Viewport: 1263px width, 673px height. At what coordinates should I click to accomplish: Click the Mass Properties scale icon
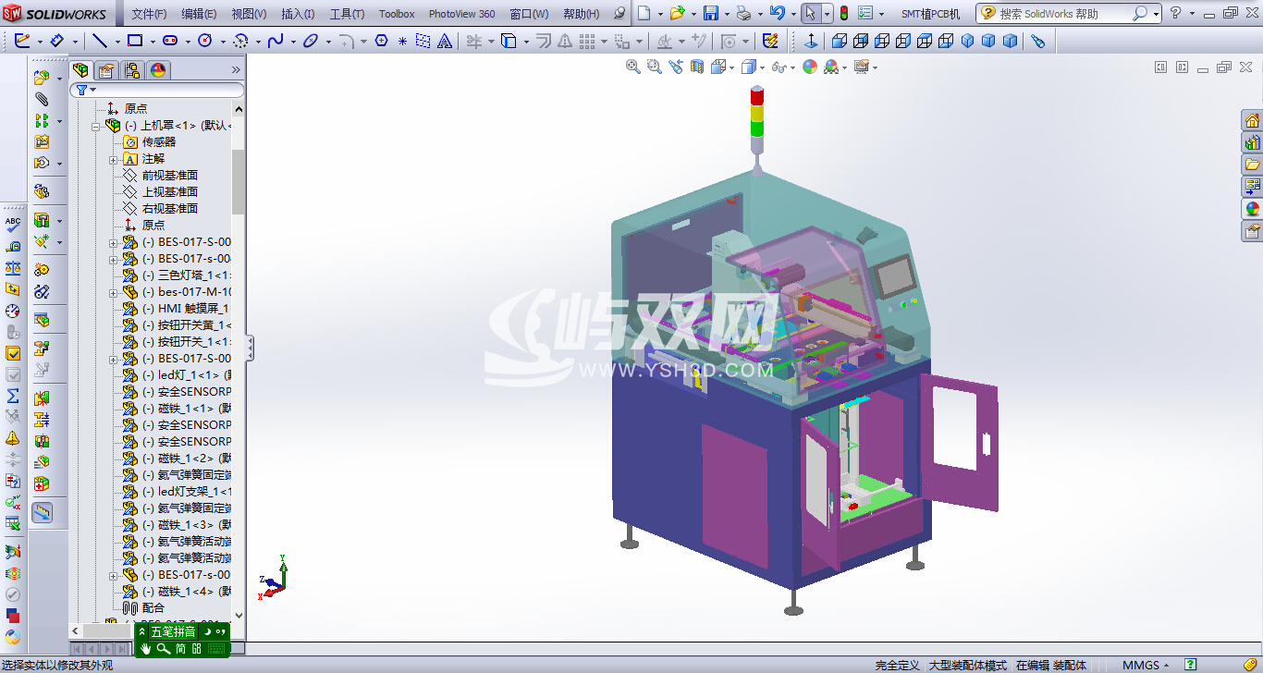pos(13,268)
